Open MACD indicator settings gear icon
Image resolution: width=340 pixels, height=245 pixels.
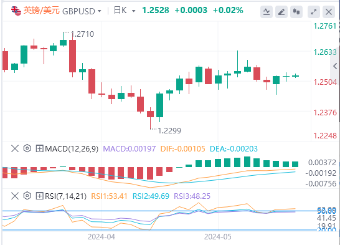[x=27, y=148]
